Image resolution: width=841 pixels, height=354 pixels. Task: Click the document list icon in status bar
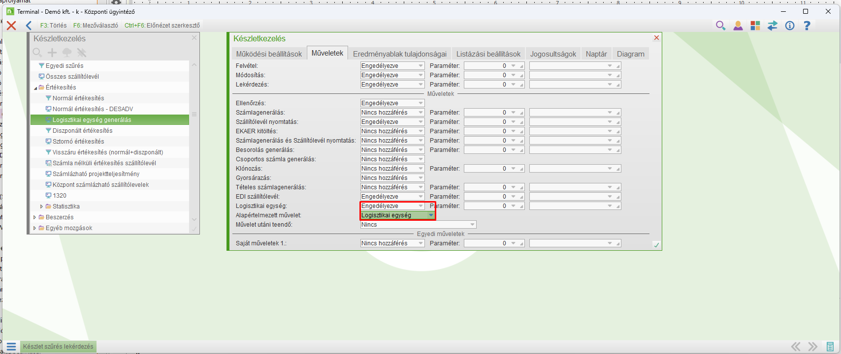click(x=830, y=347)
